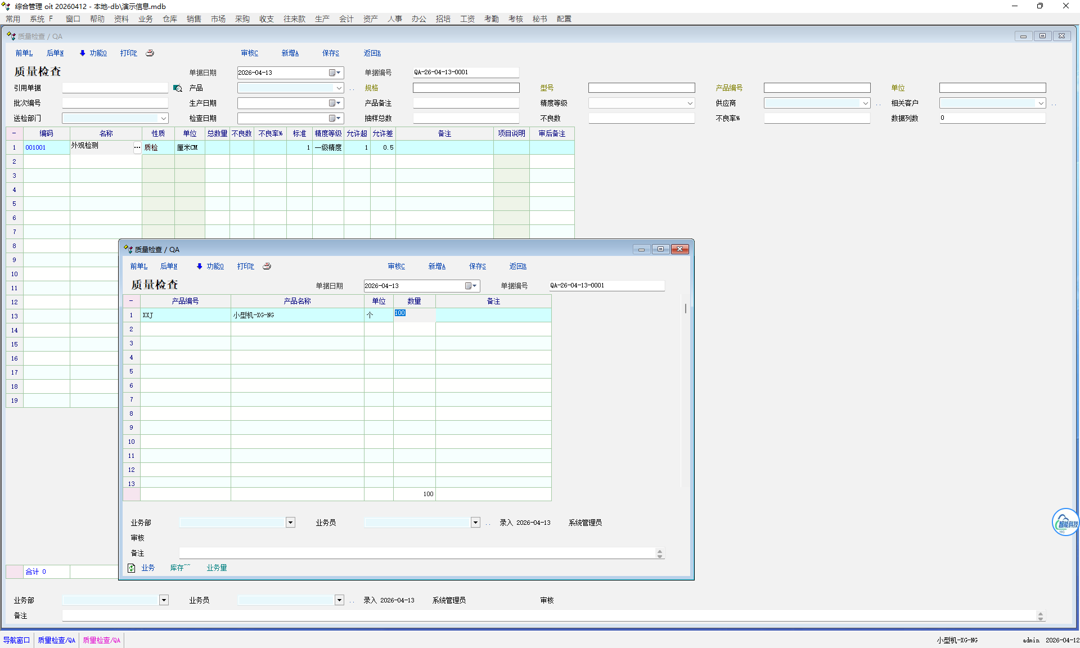1080x648 pixels.
Task: Expand 业务部 dropdown in front window
Action: pos(290,523)
